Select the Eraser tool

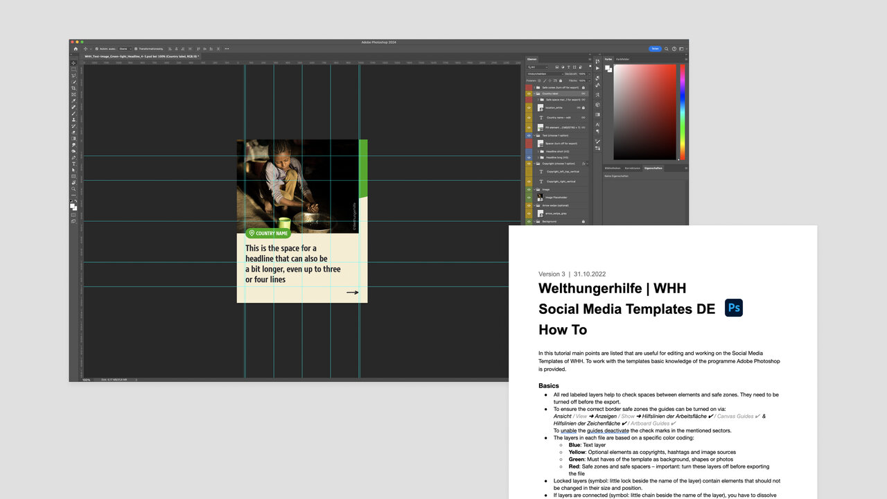(x=73, y=132)
